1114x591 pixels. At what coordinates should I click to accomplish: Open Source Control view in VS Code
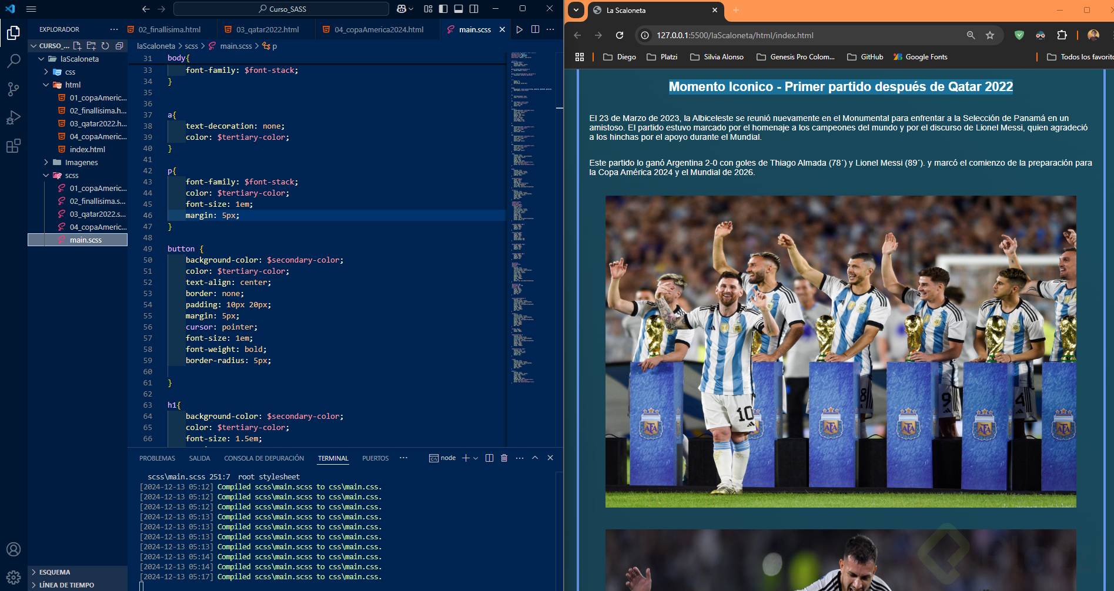coord(13,89)
